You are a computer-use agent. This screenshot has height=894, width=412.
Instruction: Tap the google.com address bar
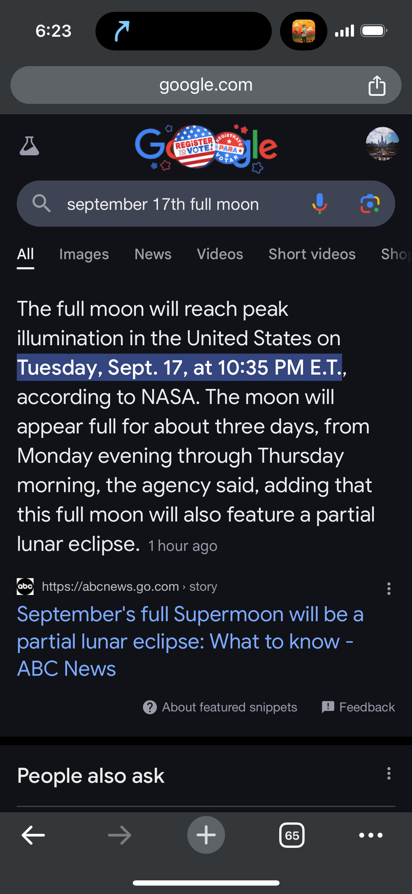[205, 85]
